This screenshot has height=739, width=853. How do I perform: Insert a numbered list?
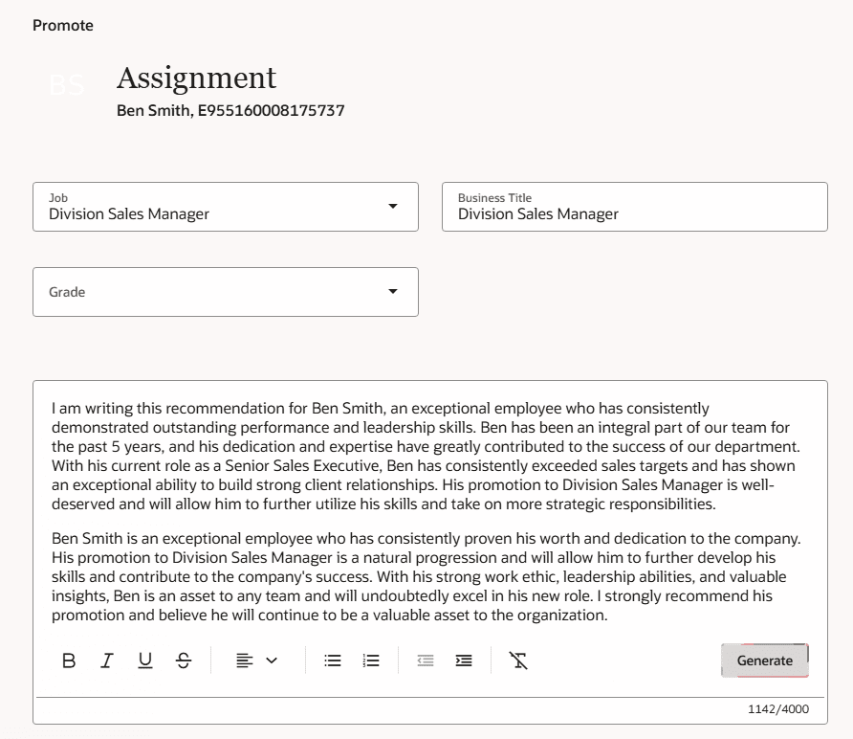click(371, 660)
